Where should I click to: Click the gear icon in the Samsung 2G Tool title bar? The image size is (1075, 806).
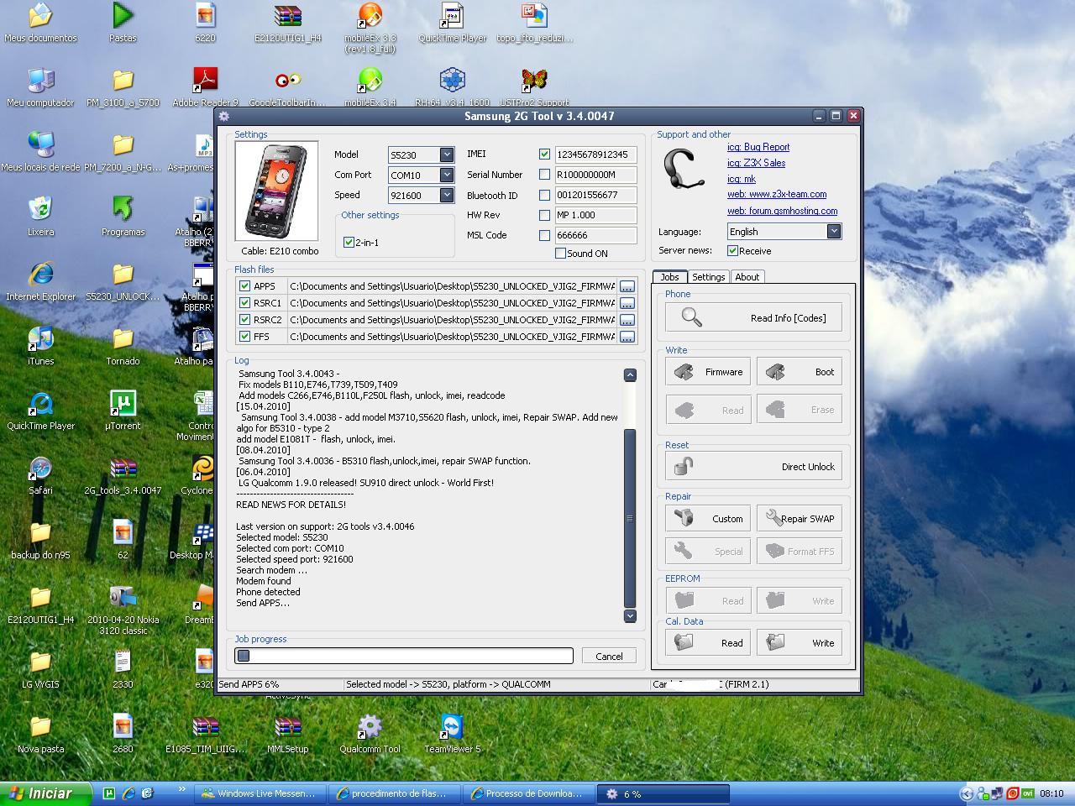pos(224,116)
